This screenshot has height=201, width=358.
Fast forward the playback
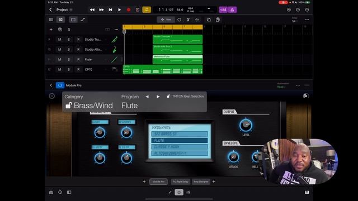[x=101, y=10]
